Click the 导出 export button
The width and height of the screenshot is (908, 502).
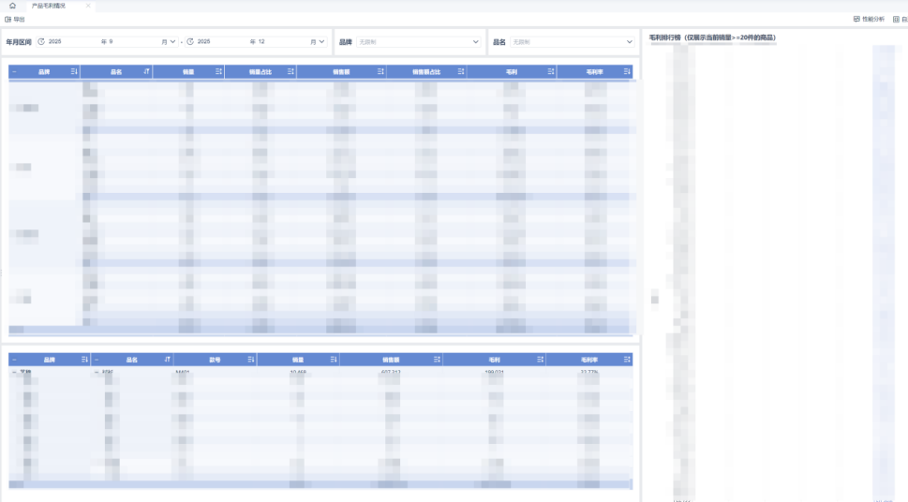(x=15, y=19)
